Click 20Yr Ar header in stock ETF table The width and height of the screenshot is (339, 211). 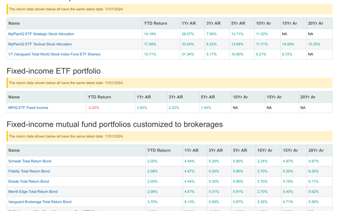(315, 23)
